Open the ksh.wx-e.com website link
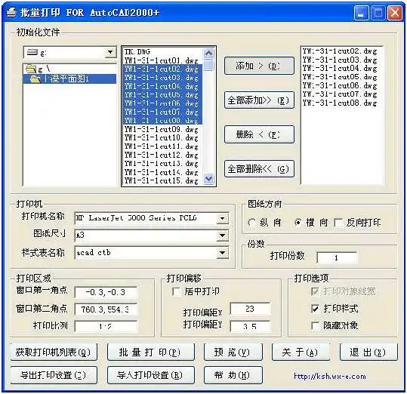The width and height of the screenshot is (407, 394). pyautogui.click(x=330, y=376)
